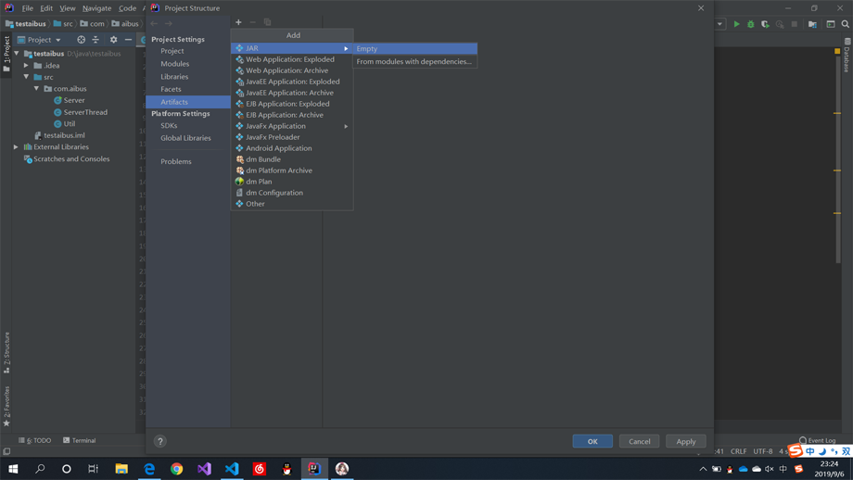The height and width of the screenshot is (480, 853).
Task: Expand the .idea folder node
Action: point(27,66)
